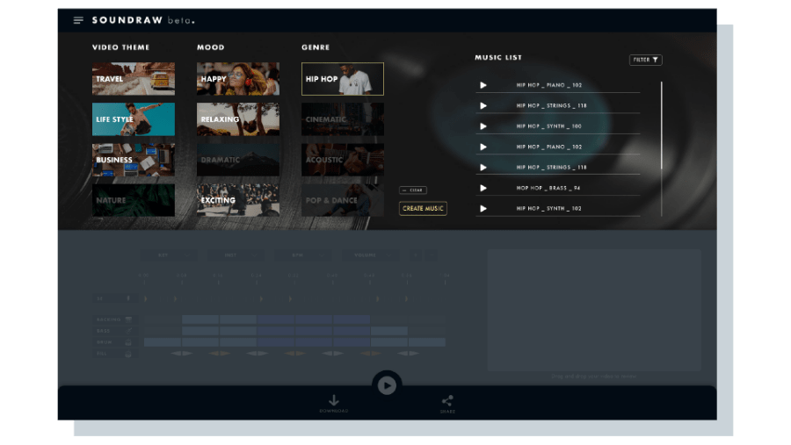Viewport: 791px width, 445px height.
Task: Click the minus button next to VOLUME
Action: (431, 255)
